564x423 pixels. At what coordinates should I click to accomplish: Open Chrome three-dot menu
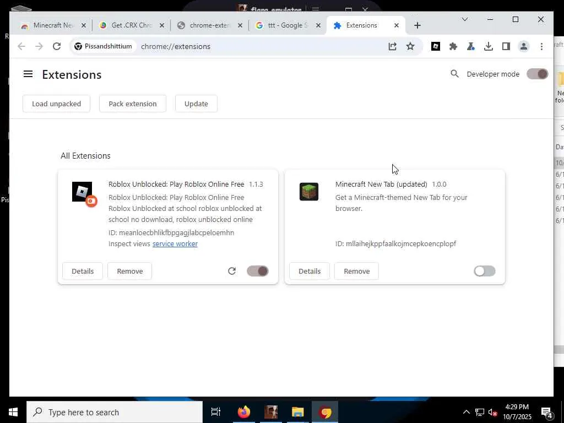pos(541,46)
